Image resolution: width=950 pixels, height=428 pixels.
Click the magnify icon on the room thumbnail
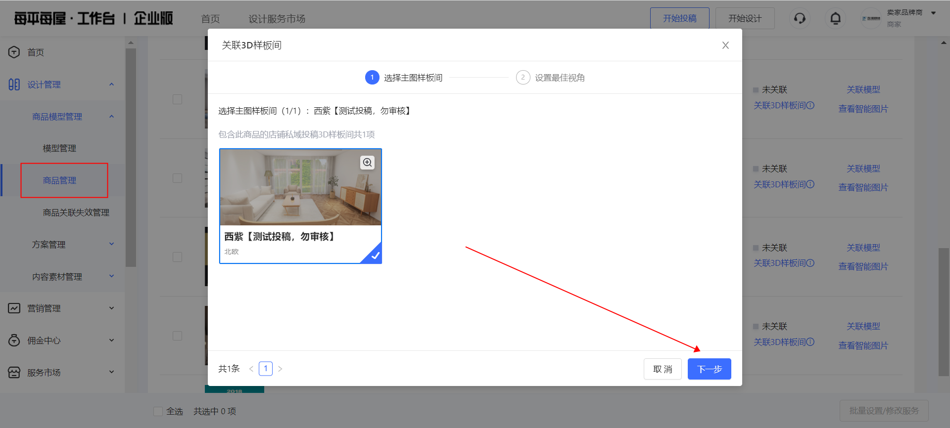pos(367,163)
